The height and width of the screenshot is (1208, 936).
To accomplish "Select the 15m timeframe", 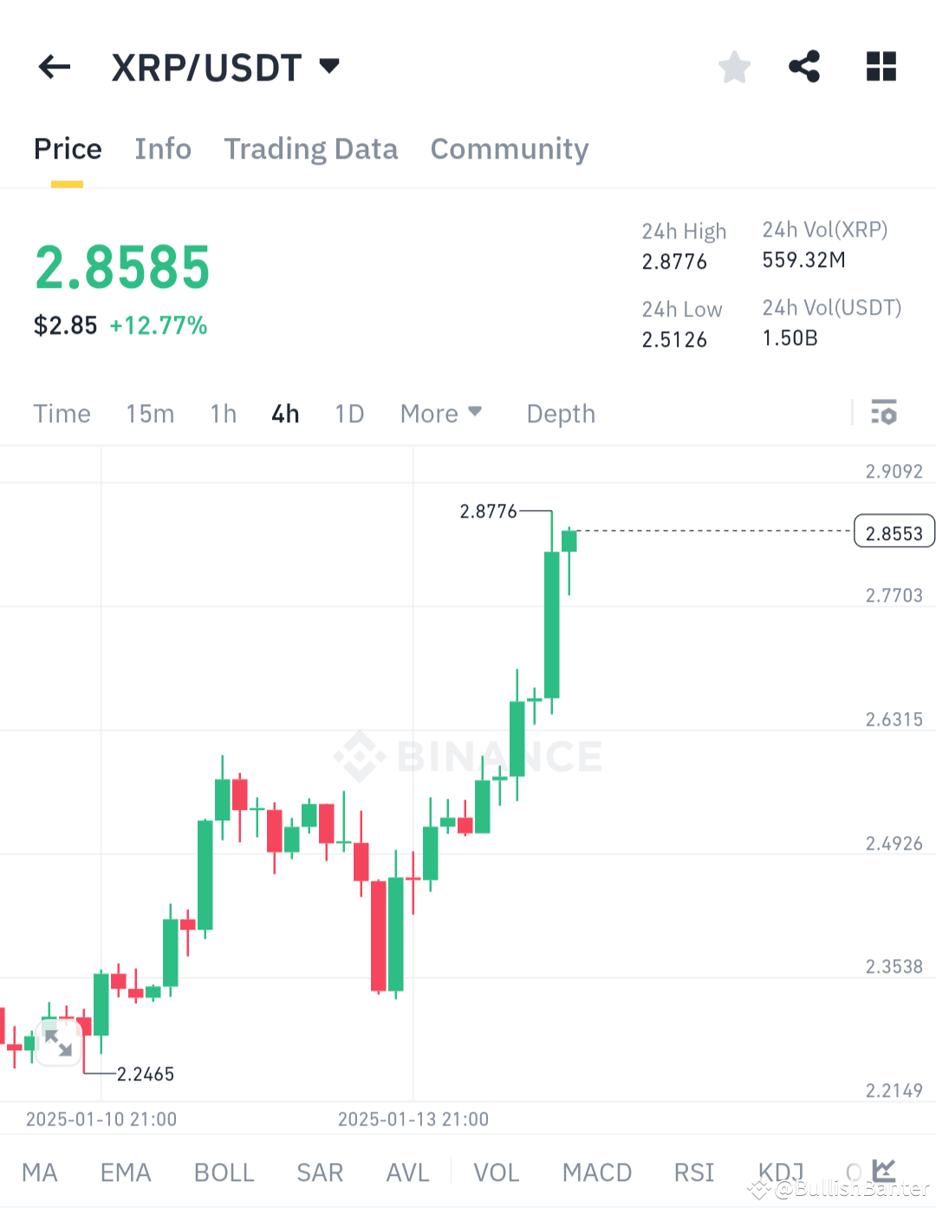I will click(x=149, y=414).
